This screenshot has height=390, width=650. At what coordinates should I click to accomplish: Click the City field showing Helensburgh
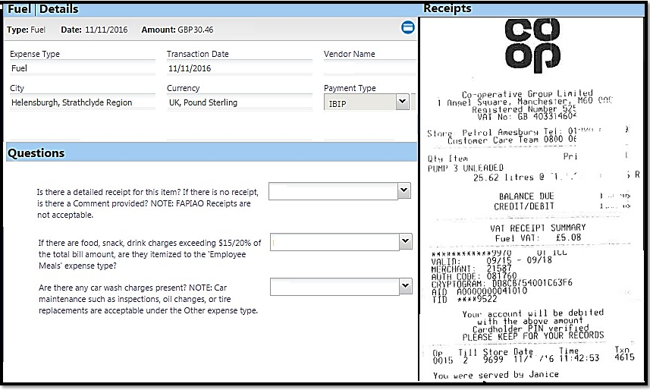(x=82, y=102)
